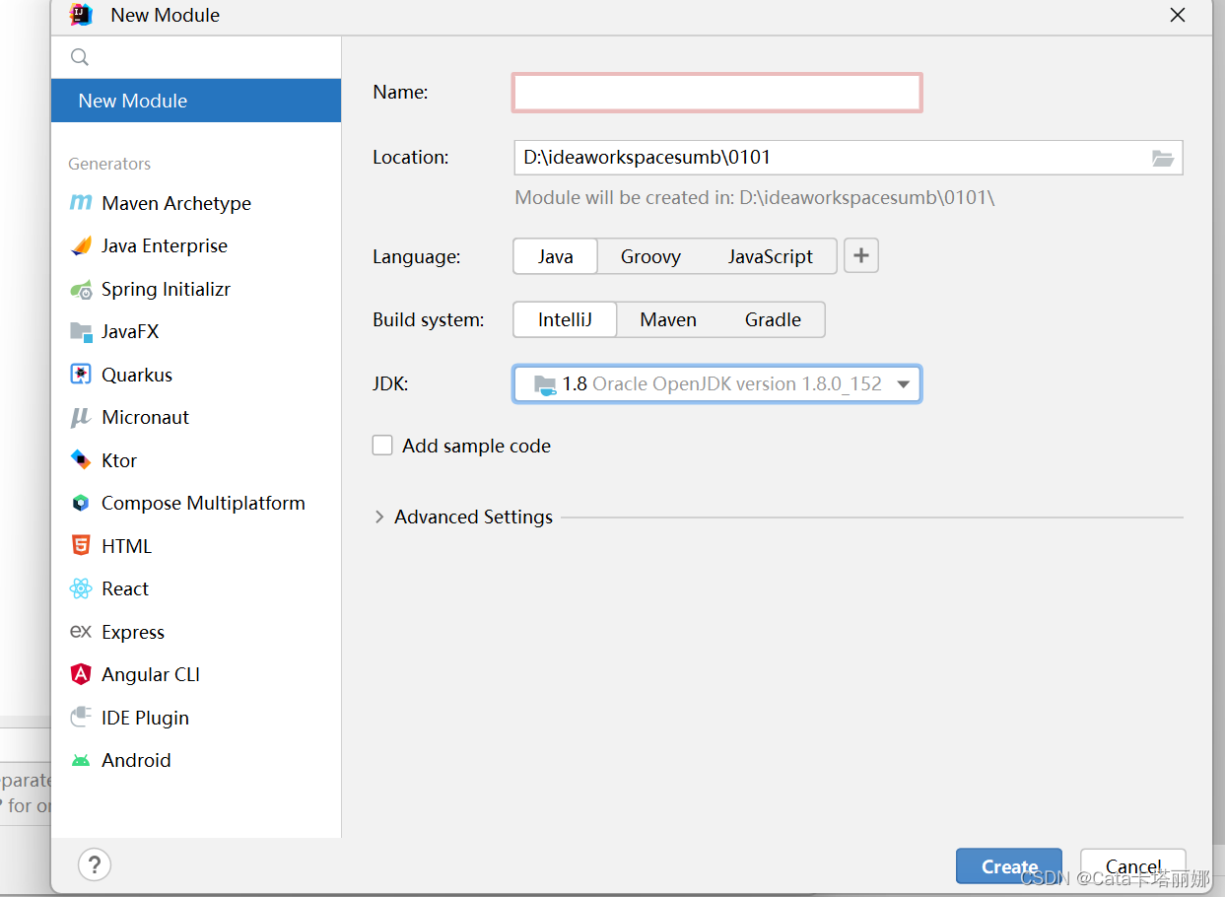Set build system to Gradle
Screen dimensions: 1225x897
[x=773, y=319]
